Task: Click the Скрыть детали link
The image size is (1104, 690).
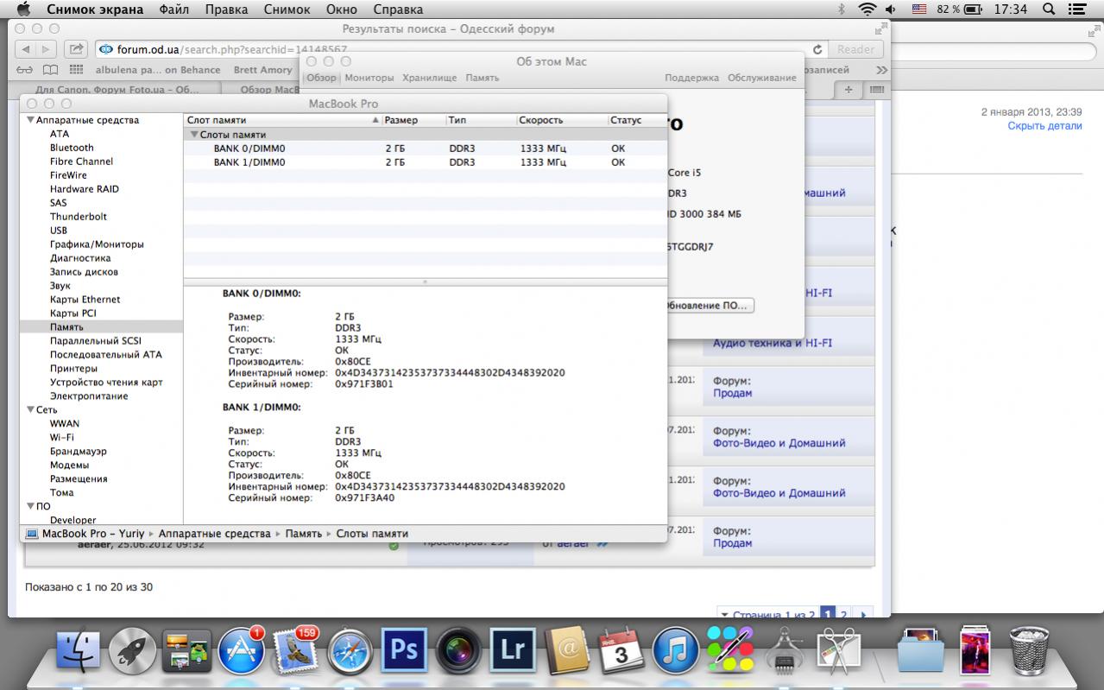Action: (1044, 126)
